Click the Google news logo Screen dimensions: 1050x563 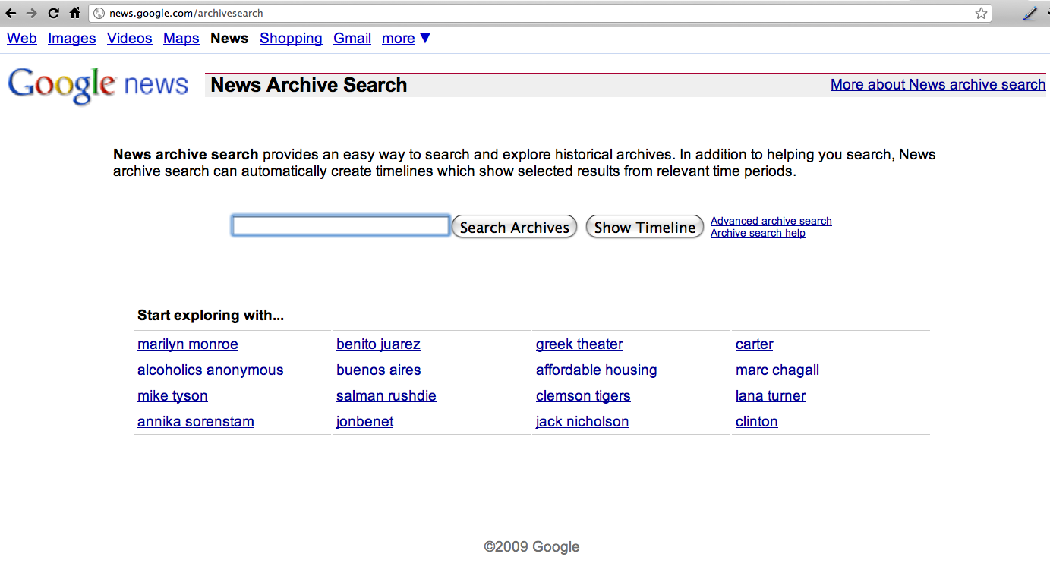(98, 85)
